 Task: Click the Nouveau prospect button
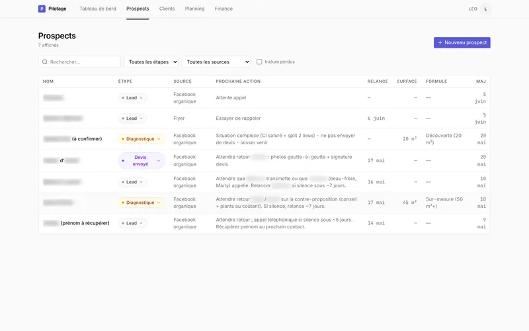[462, 42]
